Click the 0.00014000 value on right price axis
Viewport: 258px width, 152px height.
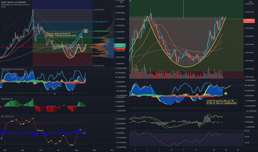coord(249,69)
